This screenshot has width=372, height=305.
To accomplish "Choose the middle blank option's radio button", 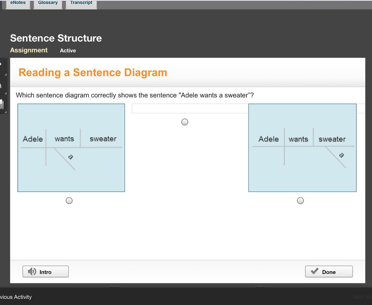I will coord(185,122).
